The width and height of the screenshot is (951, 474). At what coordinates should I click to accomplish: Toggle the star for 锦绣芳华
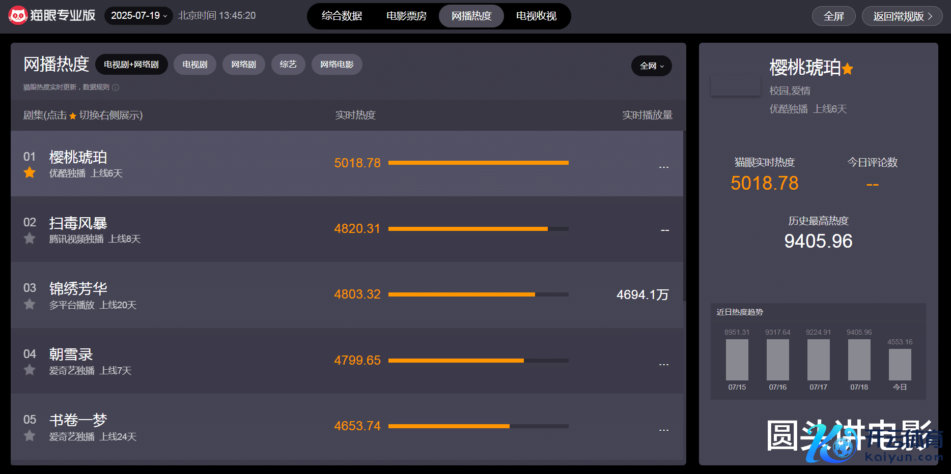(30, 305)
